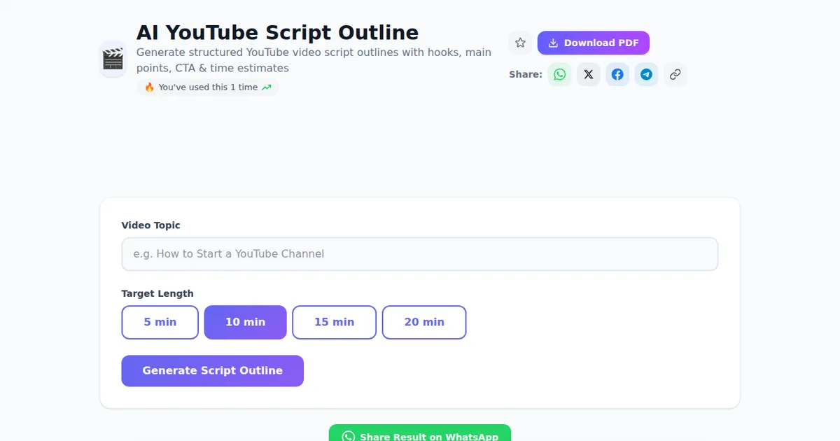Click the Video Topic input field
The width and height of the screenshot is (840, 441).
(420, 254)
